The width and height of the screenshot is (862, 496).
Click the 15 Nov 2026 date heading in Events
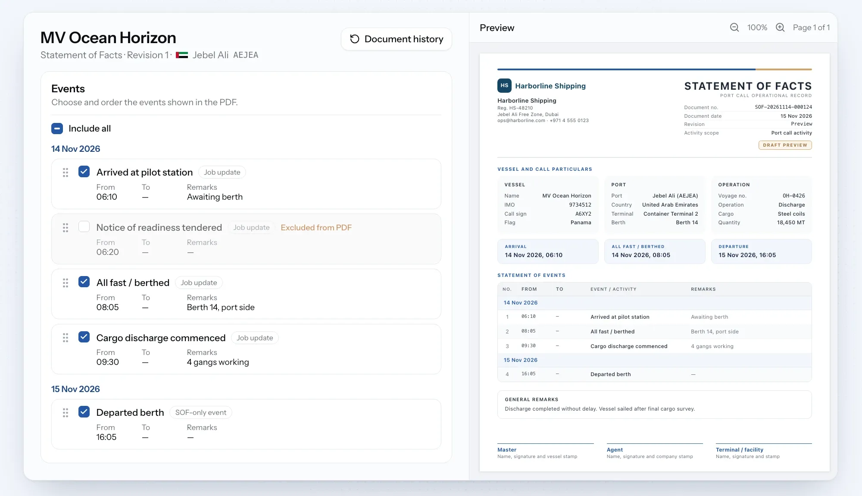[75, 389]
